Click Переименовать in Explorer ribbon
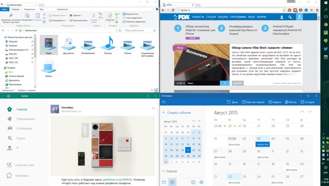Image resolution: width=329 pixels, height=186 pixels. [78, 20]
